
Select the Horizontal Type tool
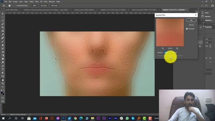pyautogui.click(x=3, y=70)
